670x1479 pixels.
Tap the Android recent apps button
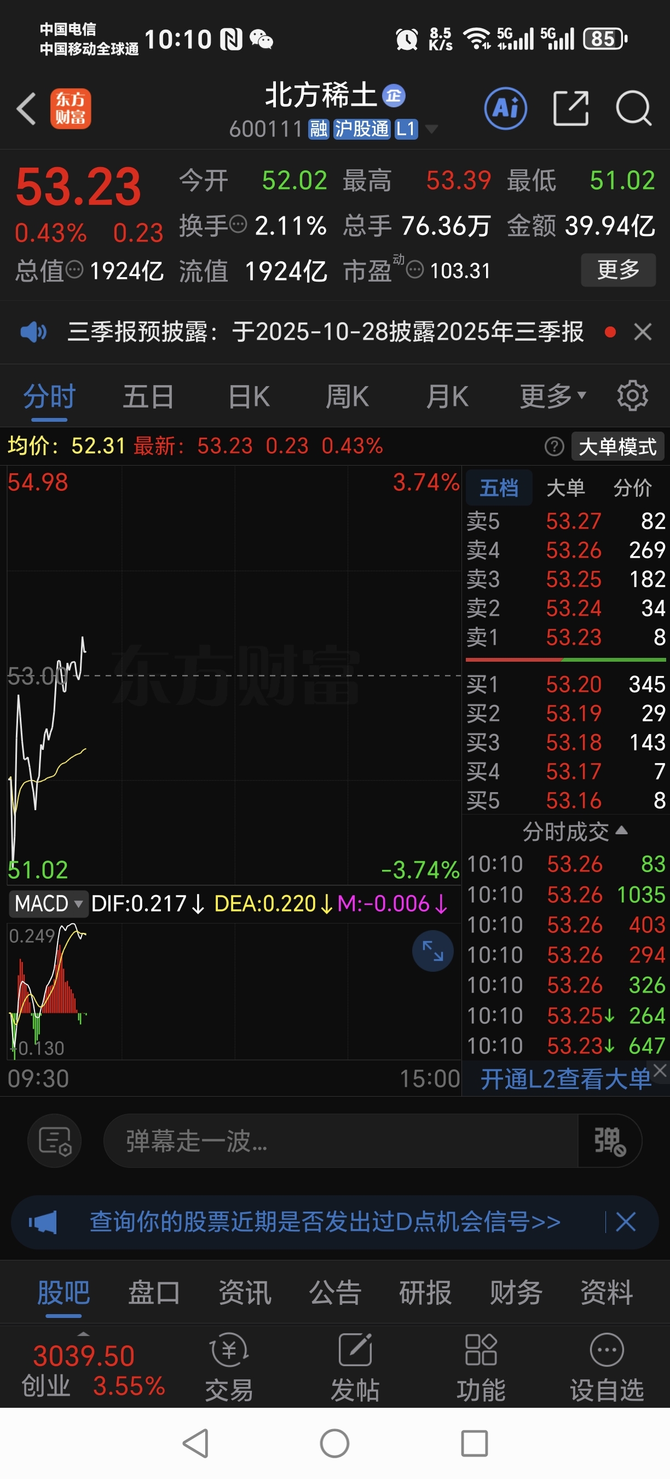475,1443
